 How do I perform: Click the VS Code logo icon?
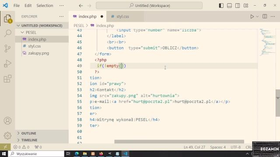[x=5, y=5]
